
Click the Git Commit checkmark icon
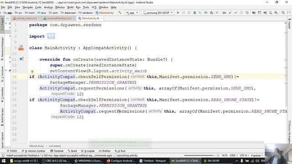click(x=236, y=13)
